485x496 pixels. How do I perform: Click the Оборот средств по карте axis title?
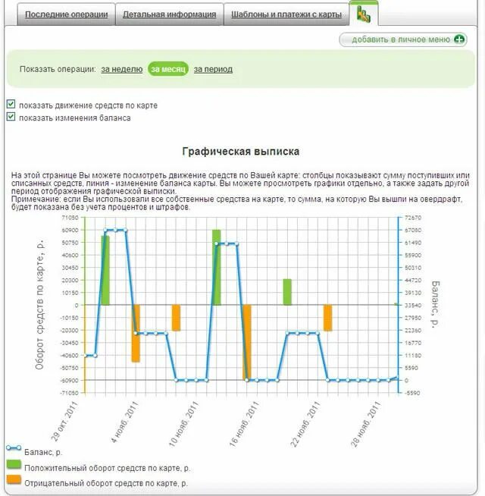tap(39, 305)
